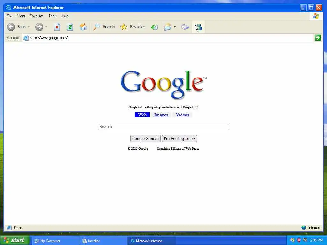Click the red security shield tray icon

[x=299, y=240]
